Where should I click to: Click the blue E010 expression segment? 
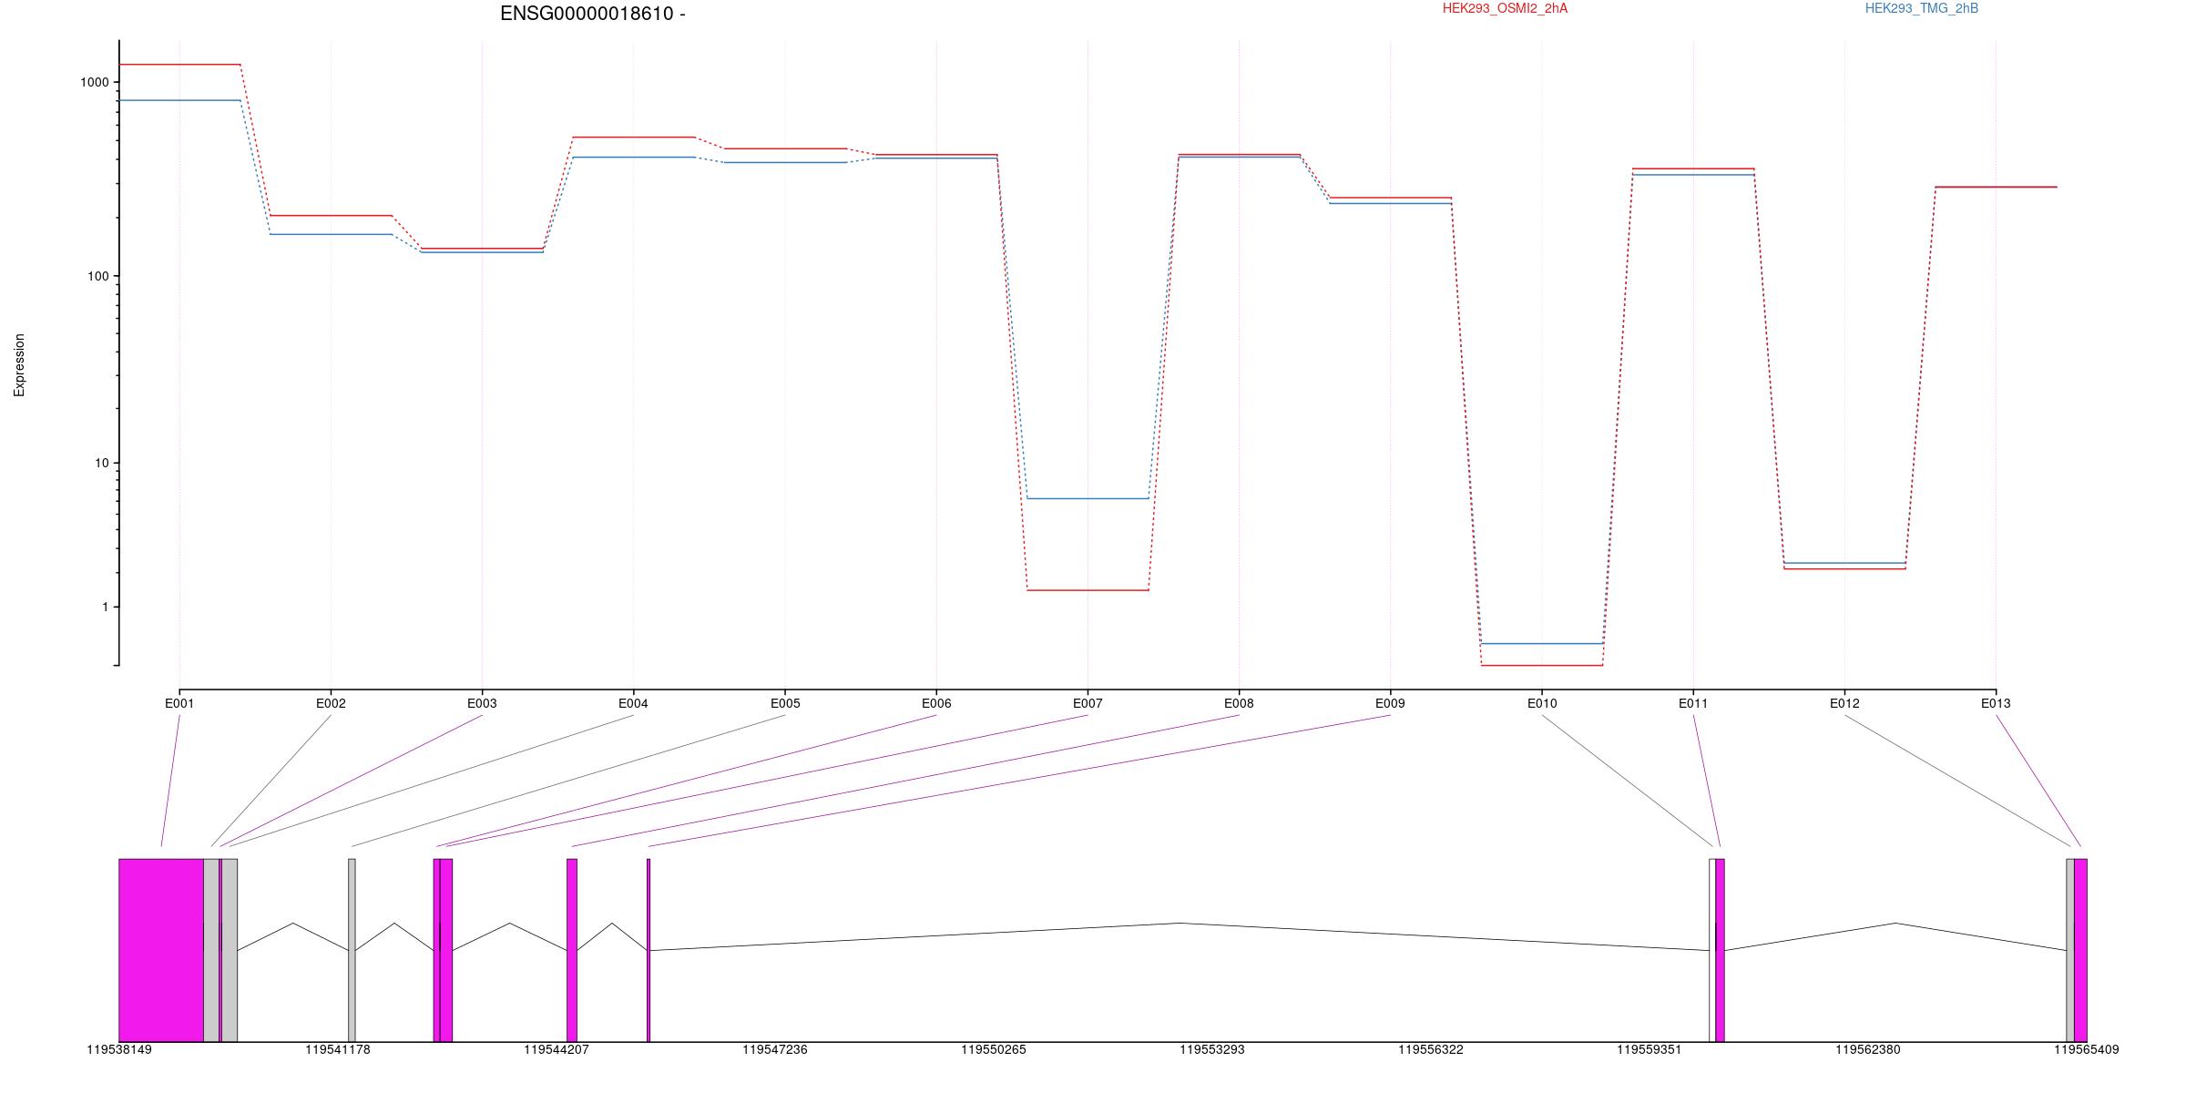(1542, 643)
